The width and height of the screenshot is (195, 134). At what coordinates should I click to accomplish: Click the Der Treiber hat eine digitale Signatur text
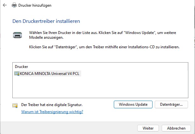click(x=52, y=105)
